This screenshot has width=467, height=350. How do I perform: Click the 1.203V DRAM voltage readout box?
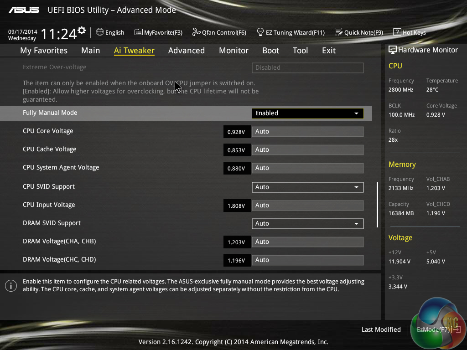click(237, 242)
